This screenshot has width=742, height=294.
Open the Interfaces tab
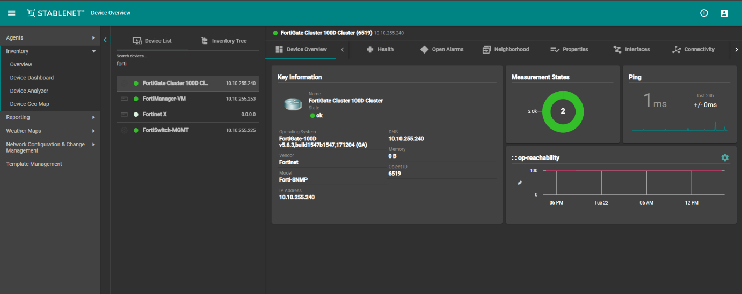click(x=631, y=49)
